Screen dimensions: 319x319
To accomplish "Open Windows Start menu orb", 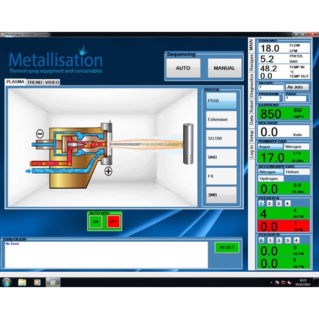I will point(7,282).
